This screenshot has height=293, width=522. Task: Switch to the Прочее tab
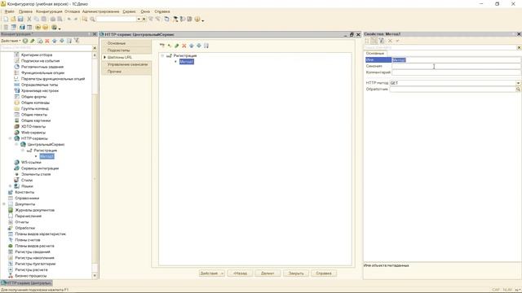126,72
